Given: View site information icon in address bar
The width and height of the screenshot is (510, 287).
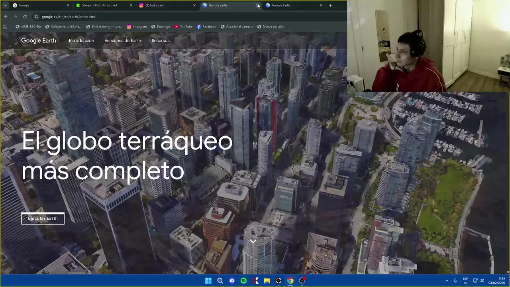Looking at the screenshot, I should (x=36, y=17).
